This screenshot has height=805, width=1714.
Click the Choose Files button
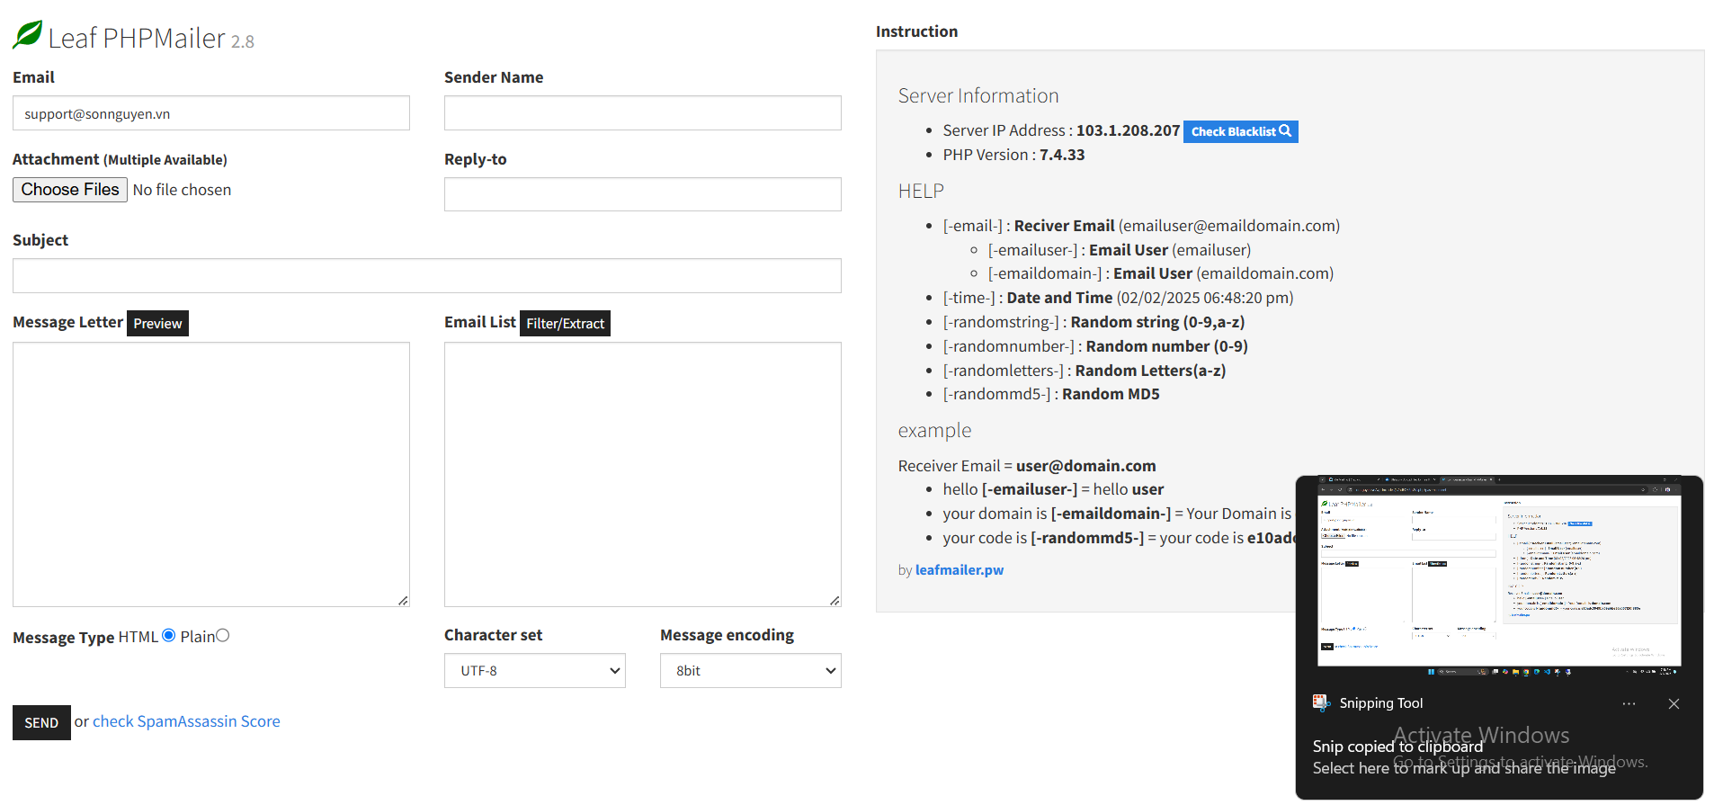[70, 190]
